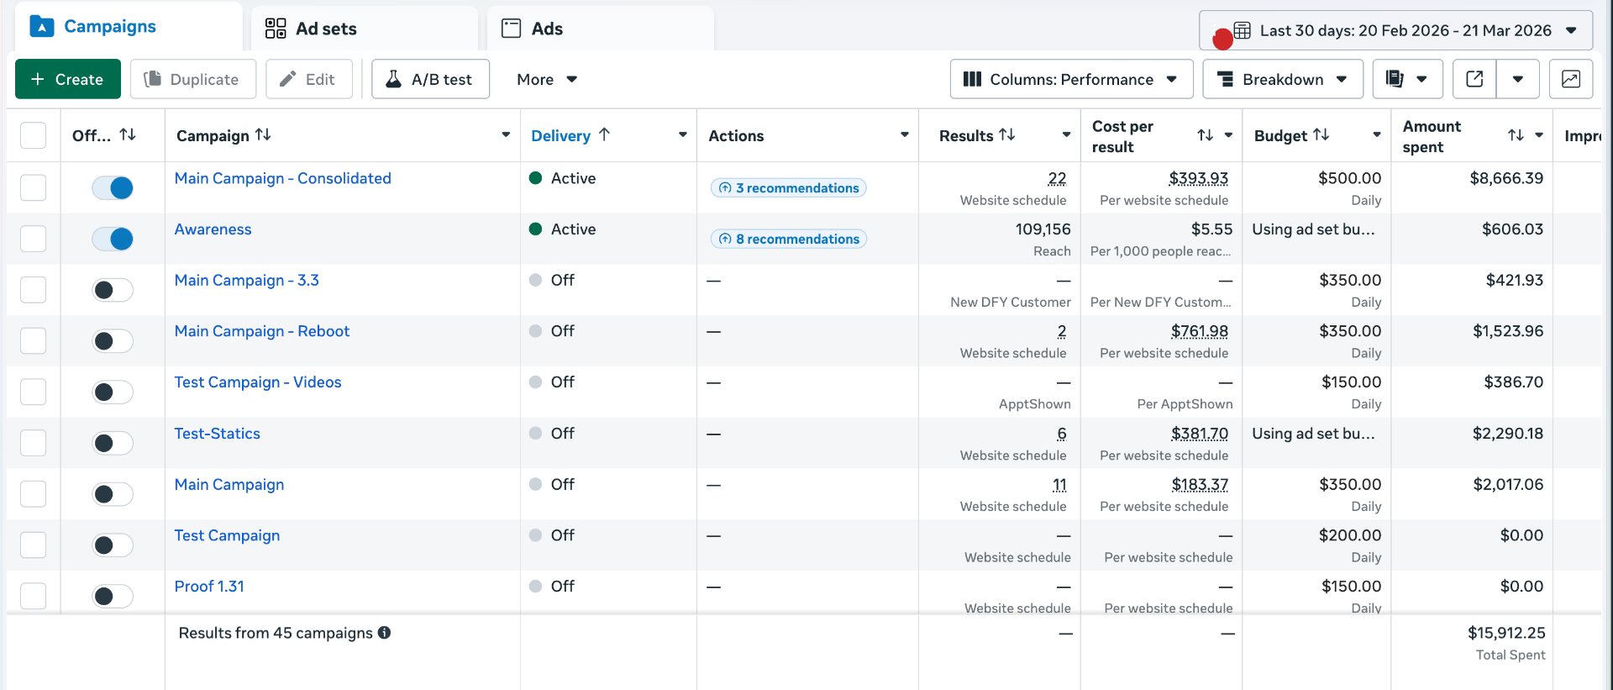Open 8 recommendations for Awareness
The height and width of the screenshot is (690, 1613).
789,240
